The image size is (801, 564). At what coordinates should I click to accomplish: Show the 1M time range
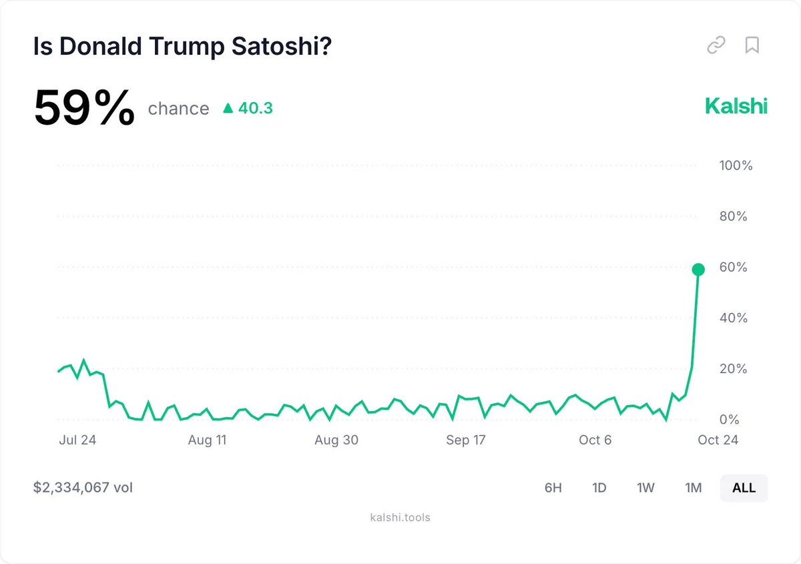tap(694, 488)
